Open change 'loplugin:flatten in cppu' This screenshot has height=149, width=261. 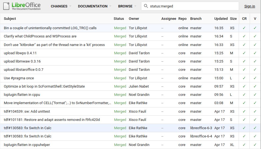point(22,95)
